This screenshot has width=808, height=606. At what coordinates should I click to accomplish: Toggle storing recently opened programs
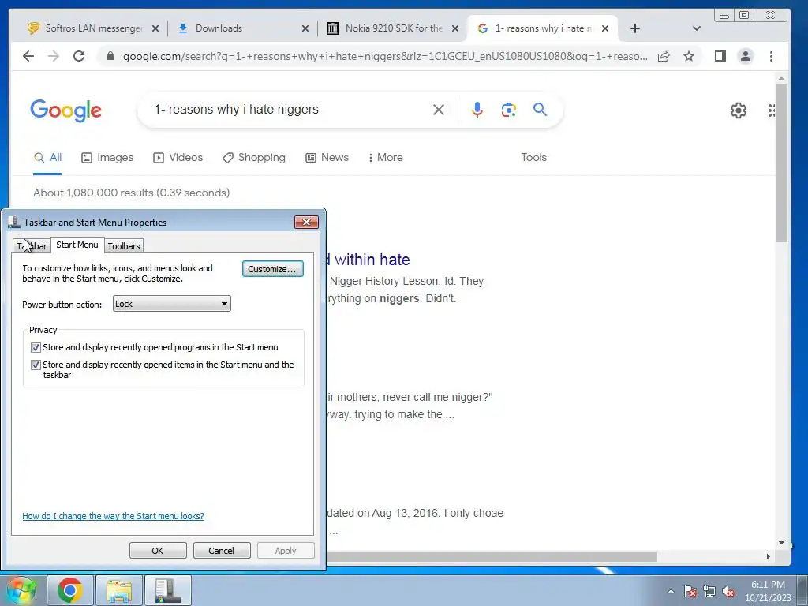pyautogui.click(x=36, y=347)
